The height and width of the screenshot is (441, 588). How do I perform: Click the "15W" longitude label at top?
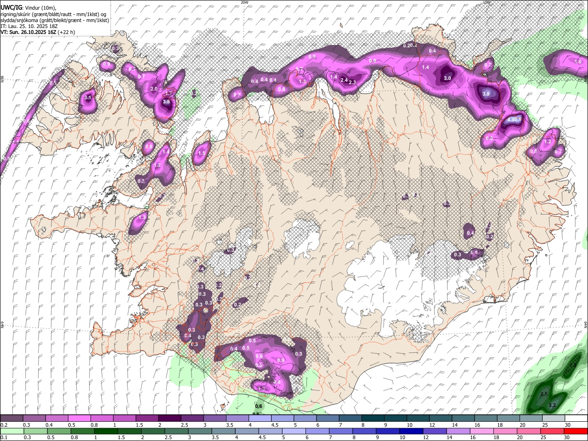tap(487, 2)
